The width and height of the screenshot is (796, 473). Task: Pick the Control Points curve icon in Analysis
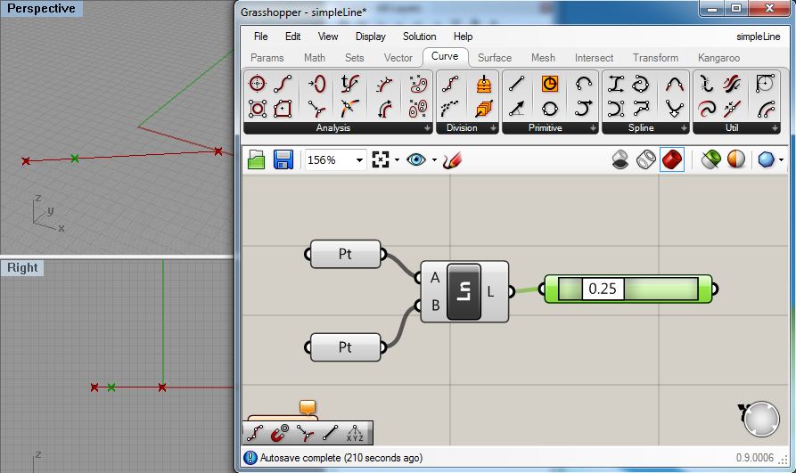(x=283, y=84)
